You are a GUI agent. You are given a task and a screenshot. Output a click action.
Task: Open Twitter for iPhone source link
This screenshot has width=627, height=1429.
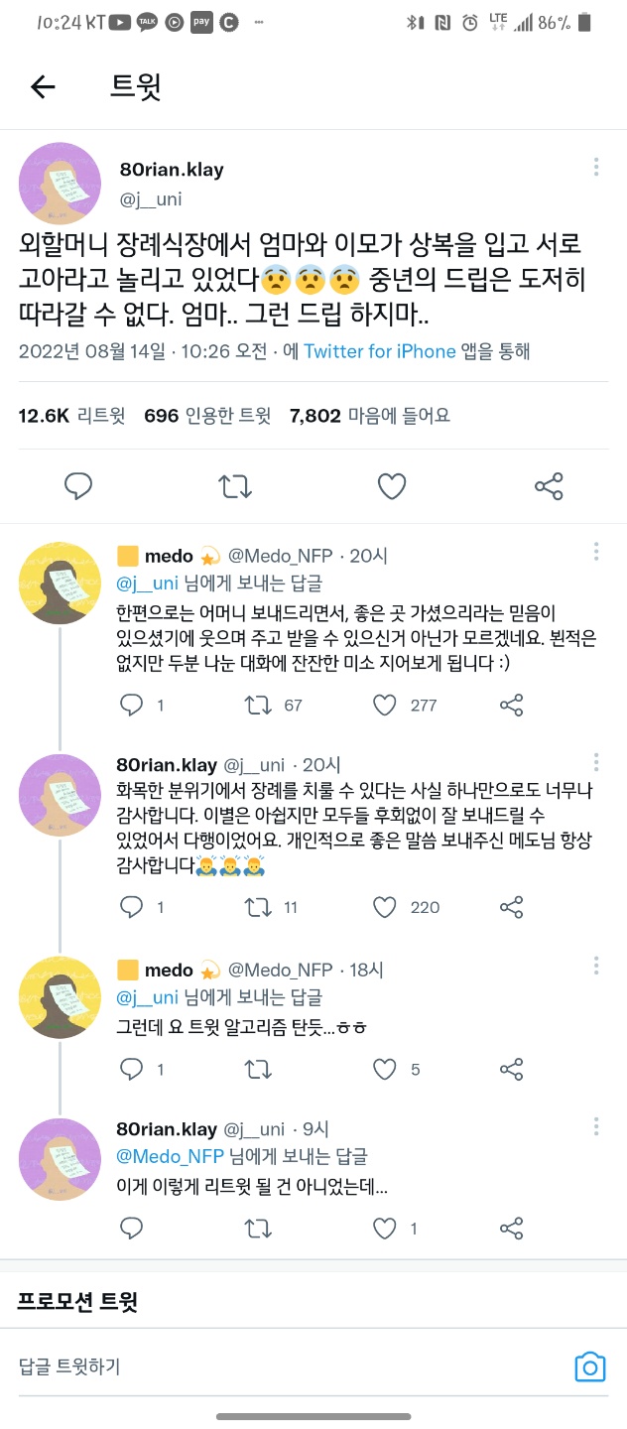tap(379, 351)
